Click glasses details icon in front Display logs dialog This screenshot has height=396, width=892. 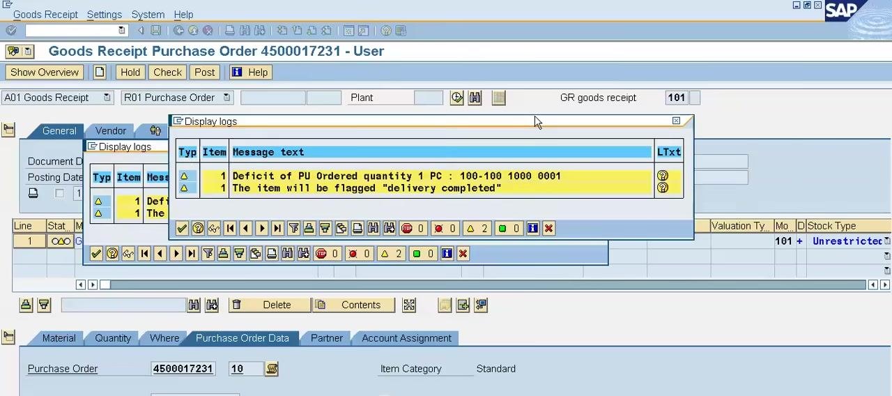coord(214,228)
